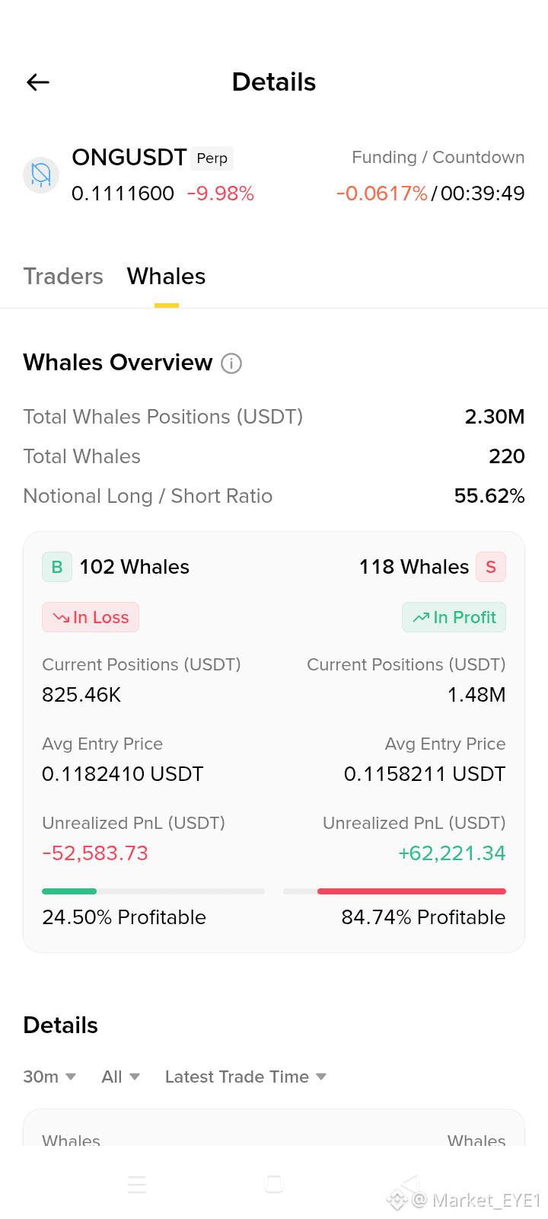Tap the In Profit trend tag

[x=454, y=617]
